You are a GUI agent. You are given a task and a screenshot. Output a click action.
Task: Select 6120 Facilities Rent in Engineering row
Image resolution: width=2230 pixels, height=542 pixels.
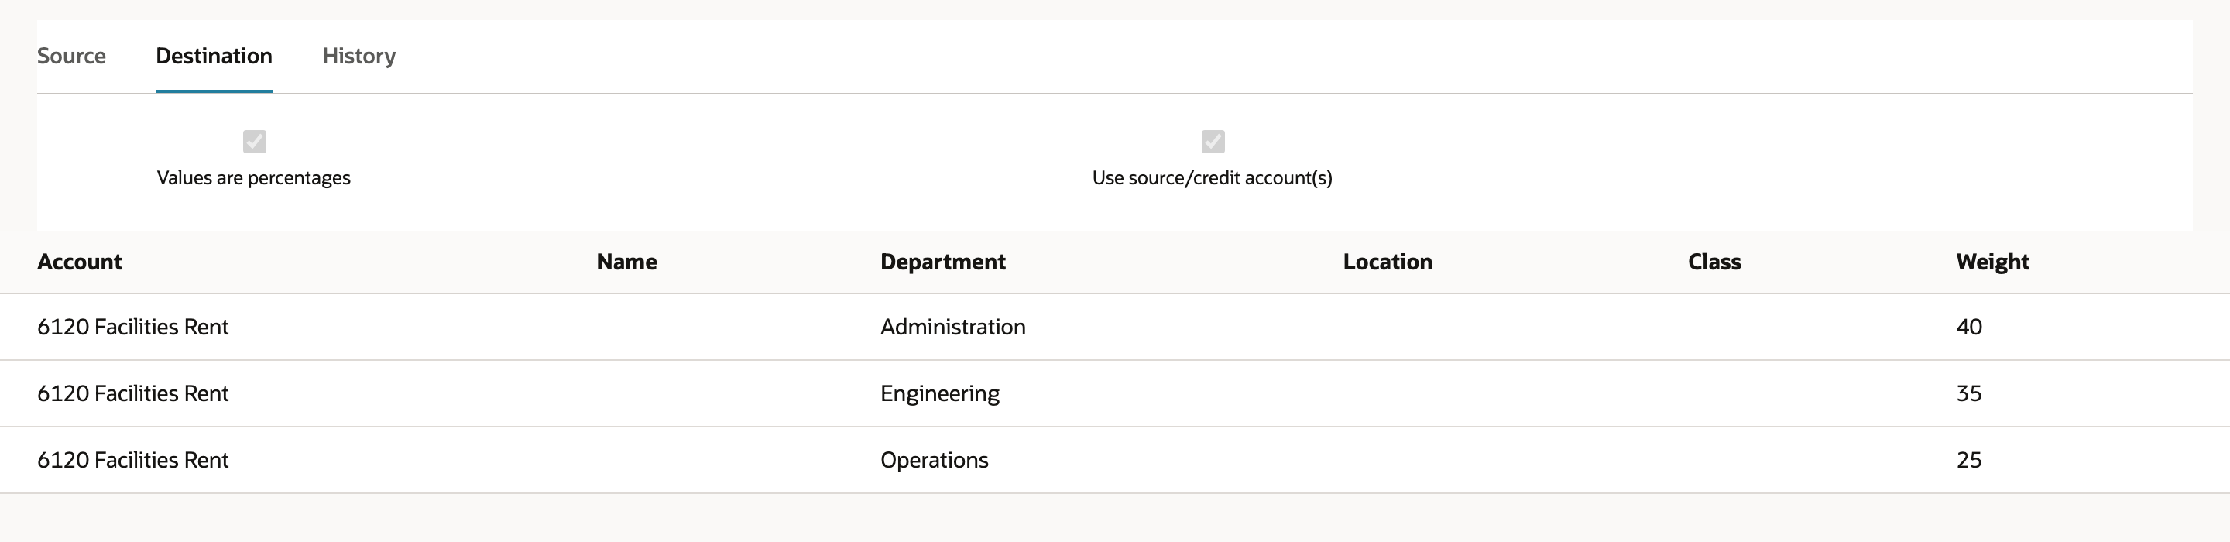coord(132,394)
